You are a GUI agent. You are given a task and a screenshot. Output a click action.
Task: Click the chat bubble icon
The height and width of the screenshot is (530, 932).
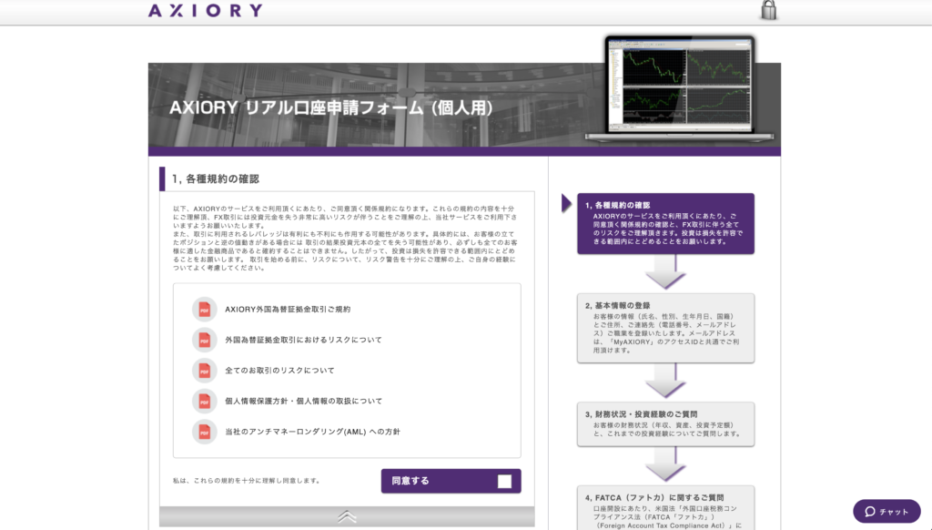(870, 511)
